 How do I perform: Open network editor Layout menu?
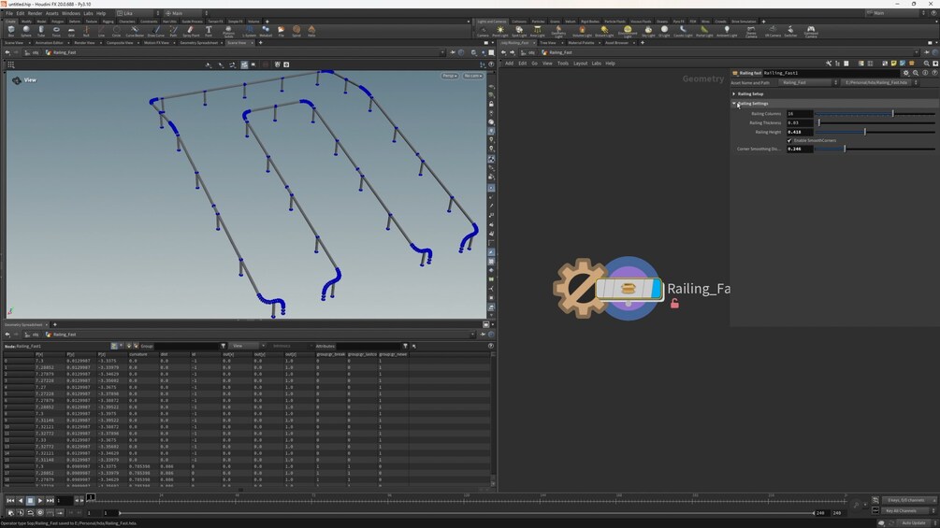pyautogui.click(x=580, y=64)
